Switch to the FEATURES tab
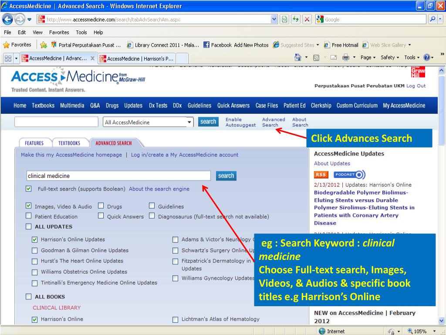 coord(34,143)
